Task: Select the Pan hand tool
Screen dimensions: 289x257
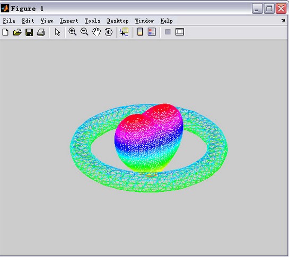Action: tap(97, 32)
